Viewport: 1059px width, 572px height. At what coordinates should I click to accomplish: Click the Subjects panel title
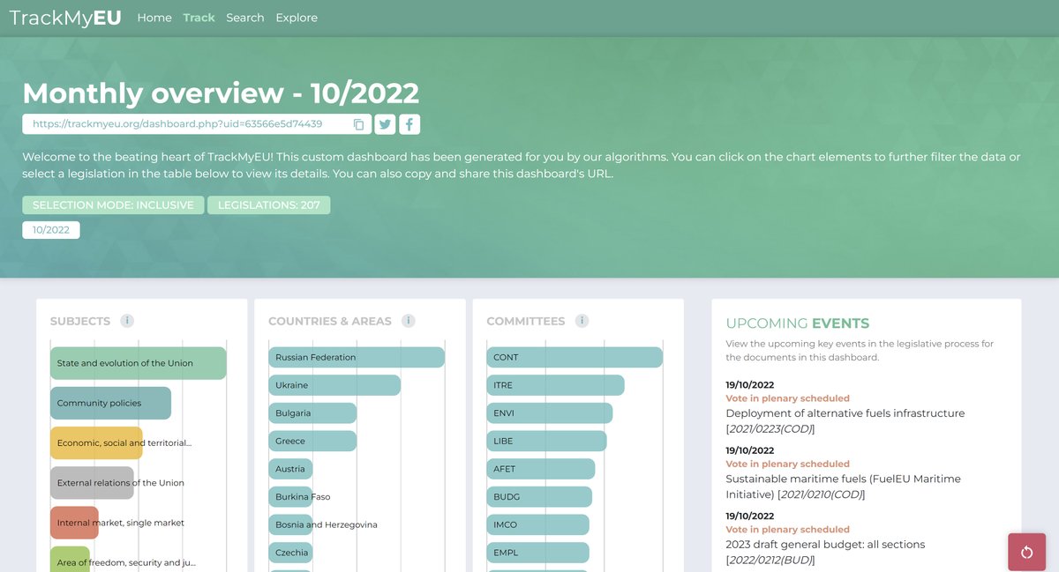80,321
